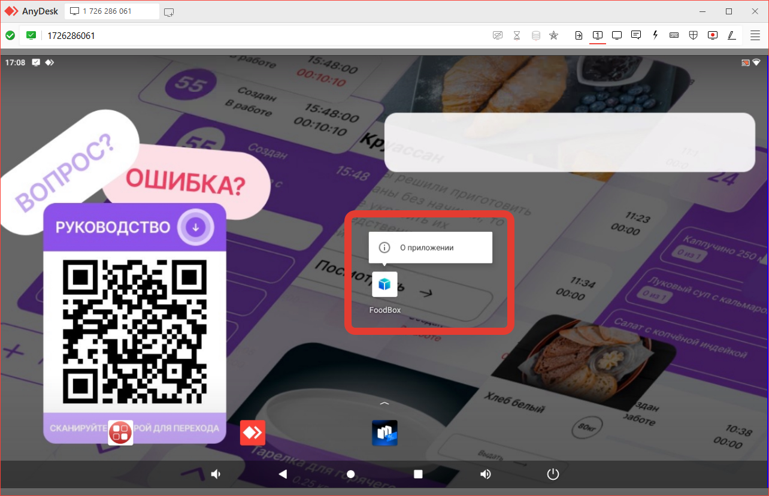Image resolution: width=769 pixels, height=496 pixels.
Task: Open the blue buildings app icon in the dock
Action: tap(384, 433)
